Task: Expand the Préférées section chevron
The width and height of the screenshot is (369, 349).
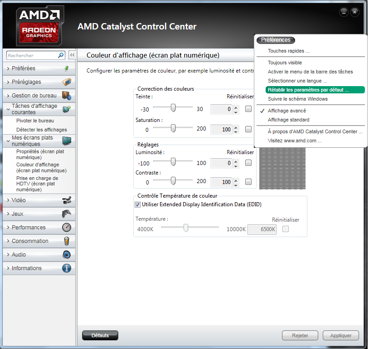Action: coord(8,68)
